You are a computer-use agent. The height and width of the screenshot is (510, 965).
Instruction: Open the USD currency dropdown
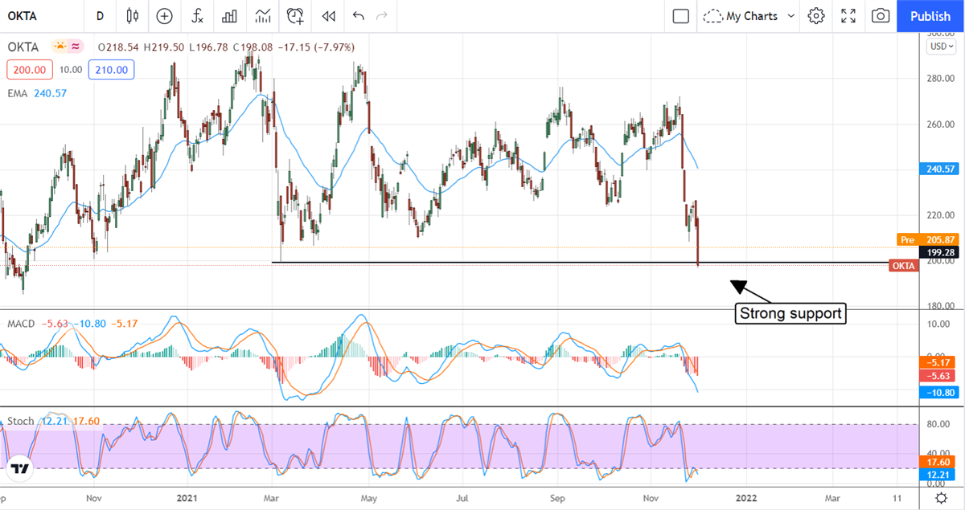(939, 47)
